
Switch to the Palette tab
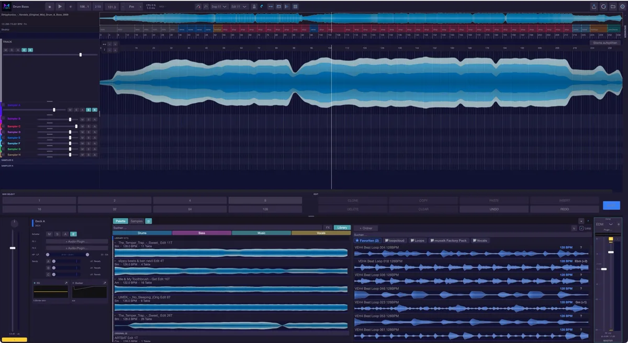pyautogui.click(x=121, y=221)
